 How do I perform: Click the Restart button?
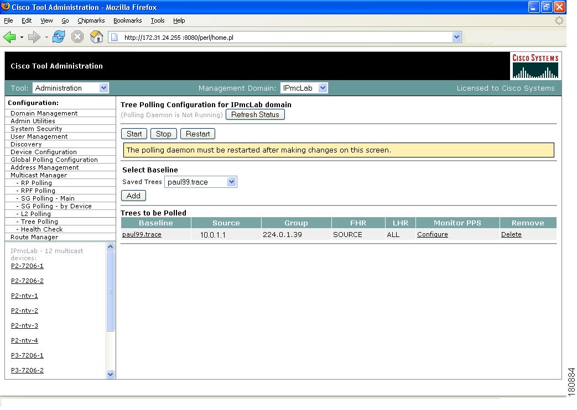click(x=197, y=134)
